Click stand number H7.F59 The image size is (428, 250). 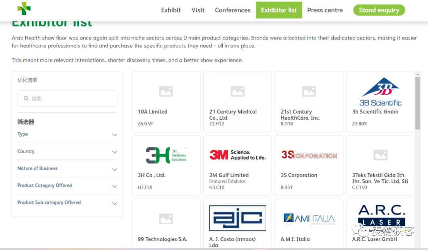click(x=145, y=187)
